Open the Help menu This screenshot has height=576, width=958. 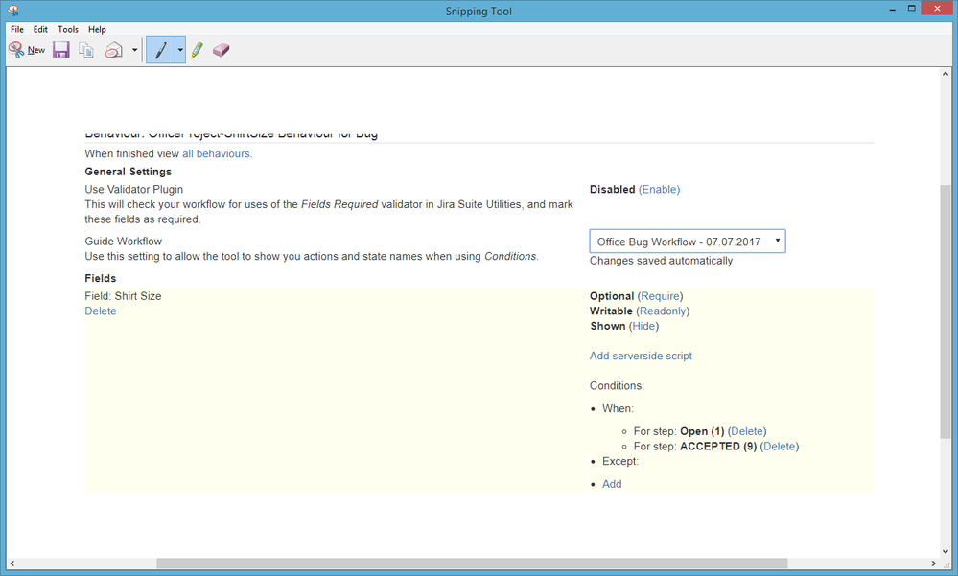coord(97,29)
